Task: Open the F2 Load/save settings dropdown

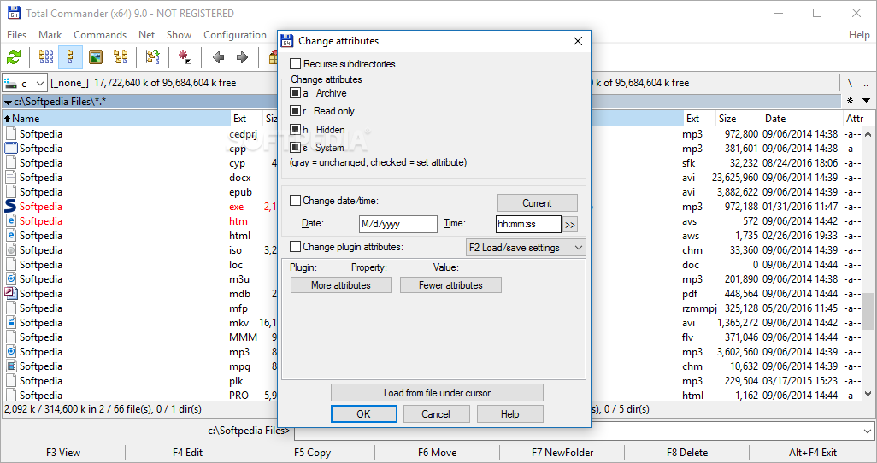Action: [x=526, y=247]
